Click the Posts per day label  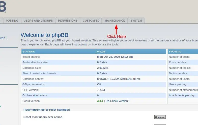pyautogui.click(x=178, y=62)
